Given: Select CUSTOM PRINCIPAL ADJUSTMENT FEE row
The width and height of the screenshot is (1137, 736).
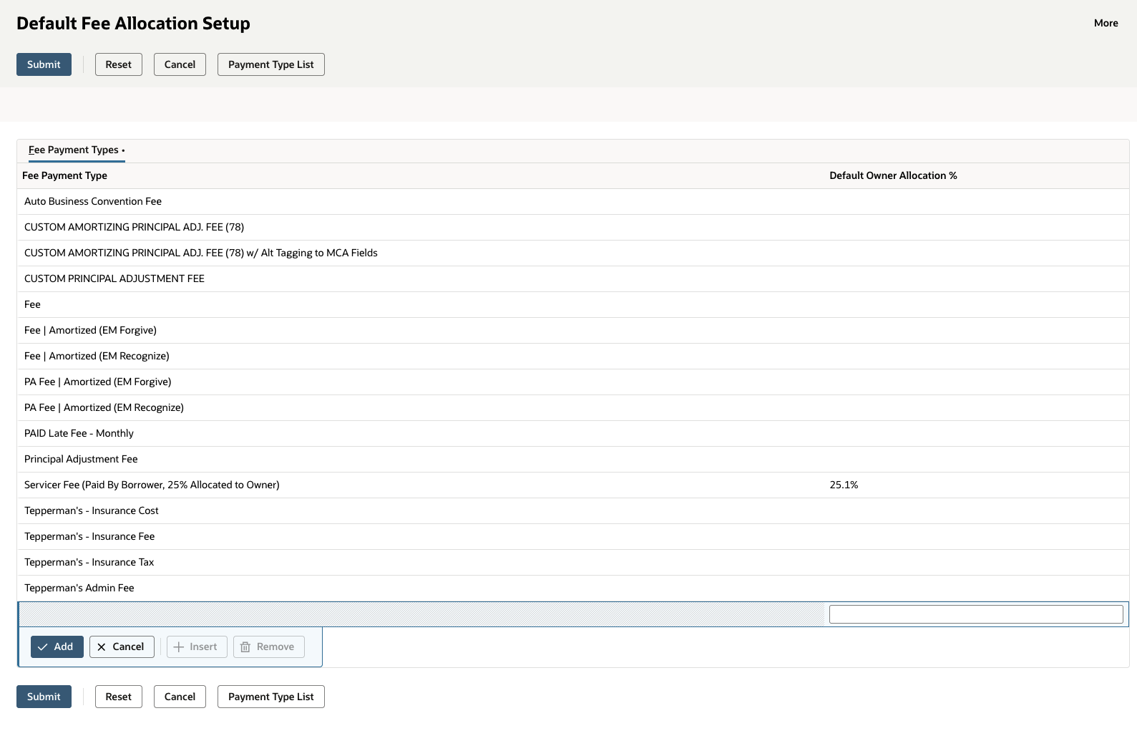Looking at the screenshot, I should coord(572,279).
